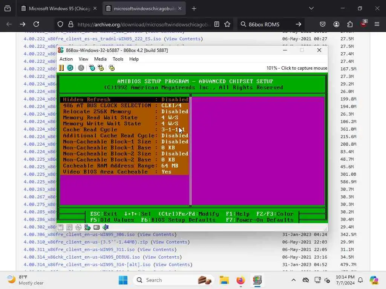Image resolution: width=386 pixels, height=289 pixels.
Task: Open 4.00.314 WIN95_314-[alt].iso link
Action: [x=87, y=265]
